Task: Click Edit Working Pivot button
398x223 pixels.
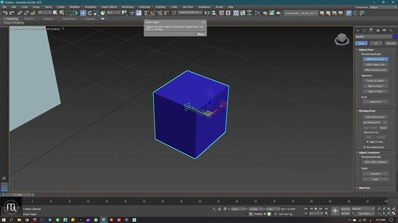Action: (375, 117)
